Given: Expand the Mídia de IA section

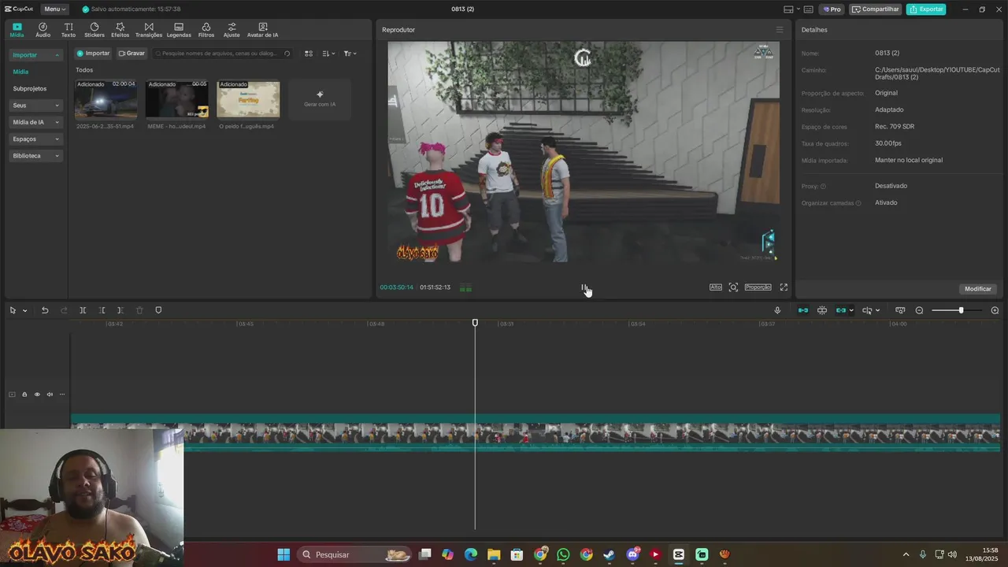Looking at the screenshot, I should [35, 122].
